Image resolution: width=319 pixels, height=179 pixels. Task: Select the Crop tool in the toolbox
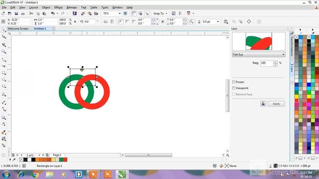3,45
